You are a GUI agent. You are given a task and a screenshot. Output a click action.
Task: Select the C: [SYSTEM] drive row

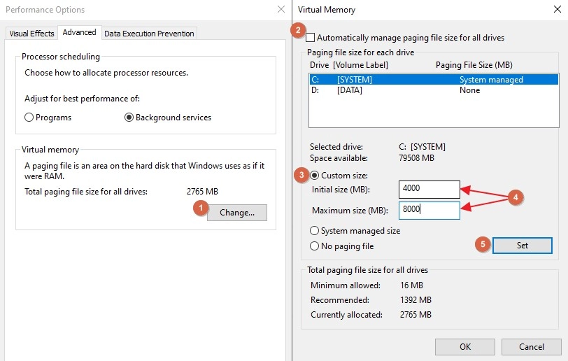(x=434, y=79)
